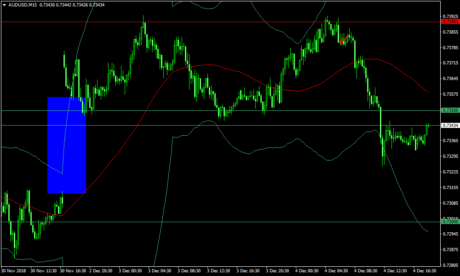Click the 4 Dec 00:30 time label
The width and height of the screenshot is (460, 276).
coord(307,271)
